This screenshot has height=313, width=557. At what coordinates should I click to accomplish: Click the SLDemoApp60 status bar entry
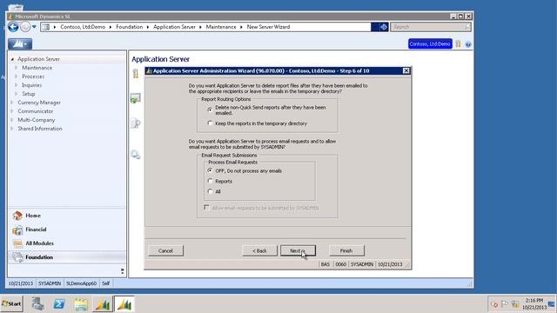tap(81, 283)
